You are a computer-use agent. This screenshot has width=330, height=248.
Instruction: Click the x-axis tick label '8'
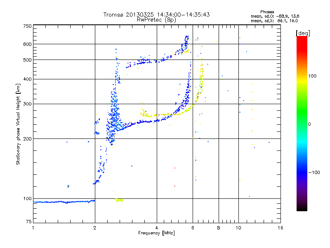coord(219,228)
